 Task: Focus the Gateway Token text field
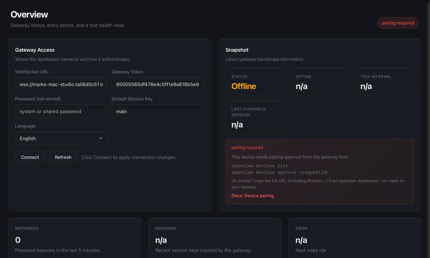[x=157, y=84]
